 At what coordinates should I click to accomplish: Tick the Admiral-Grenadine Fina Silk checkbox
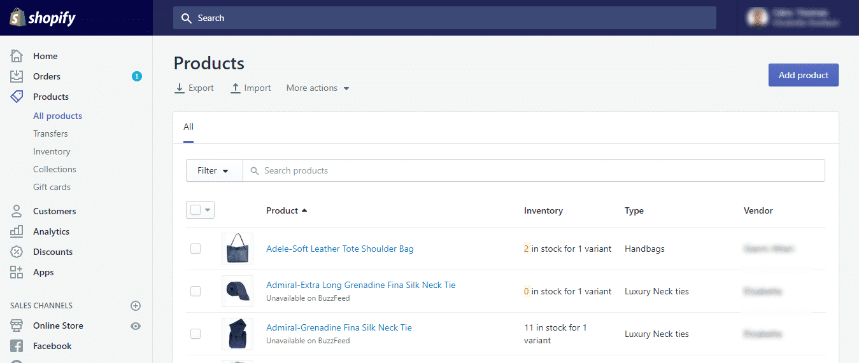tap(195, 334)
